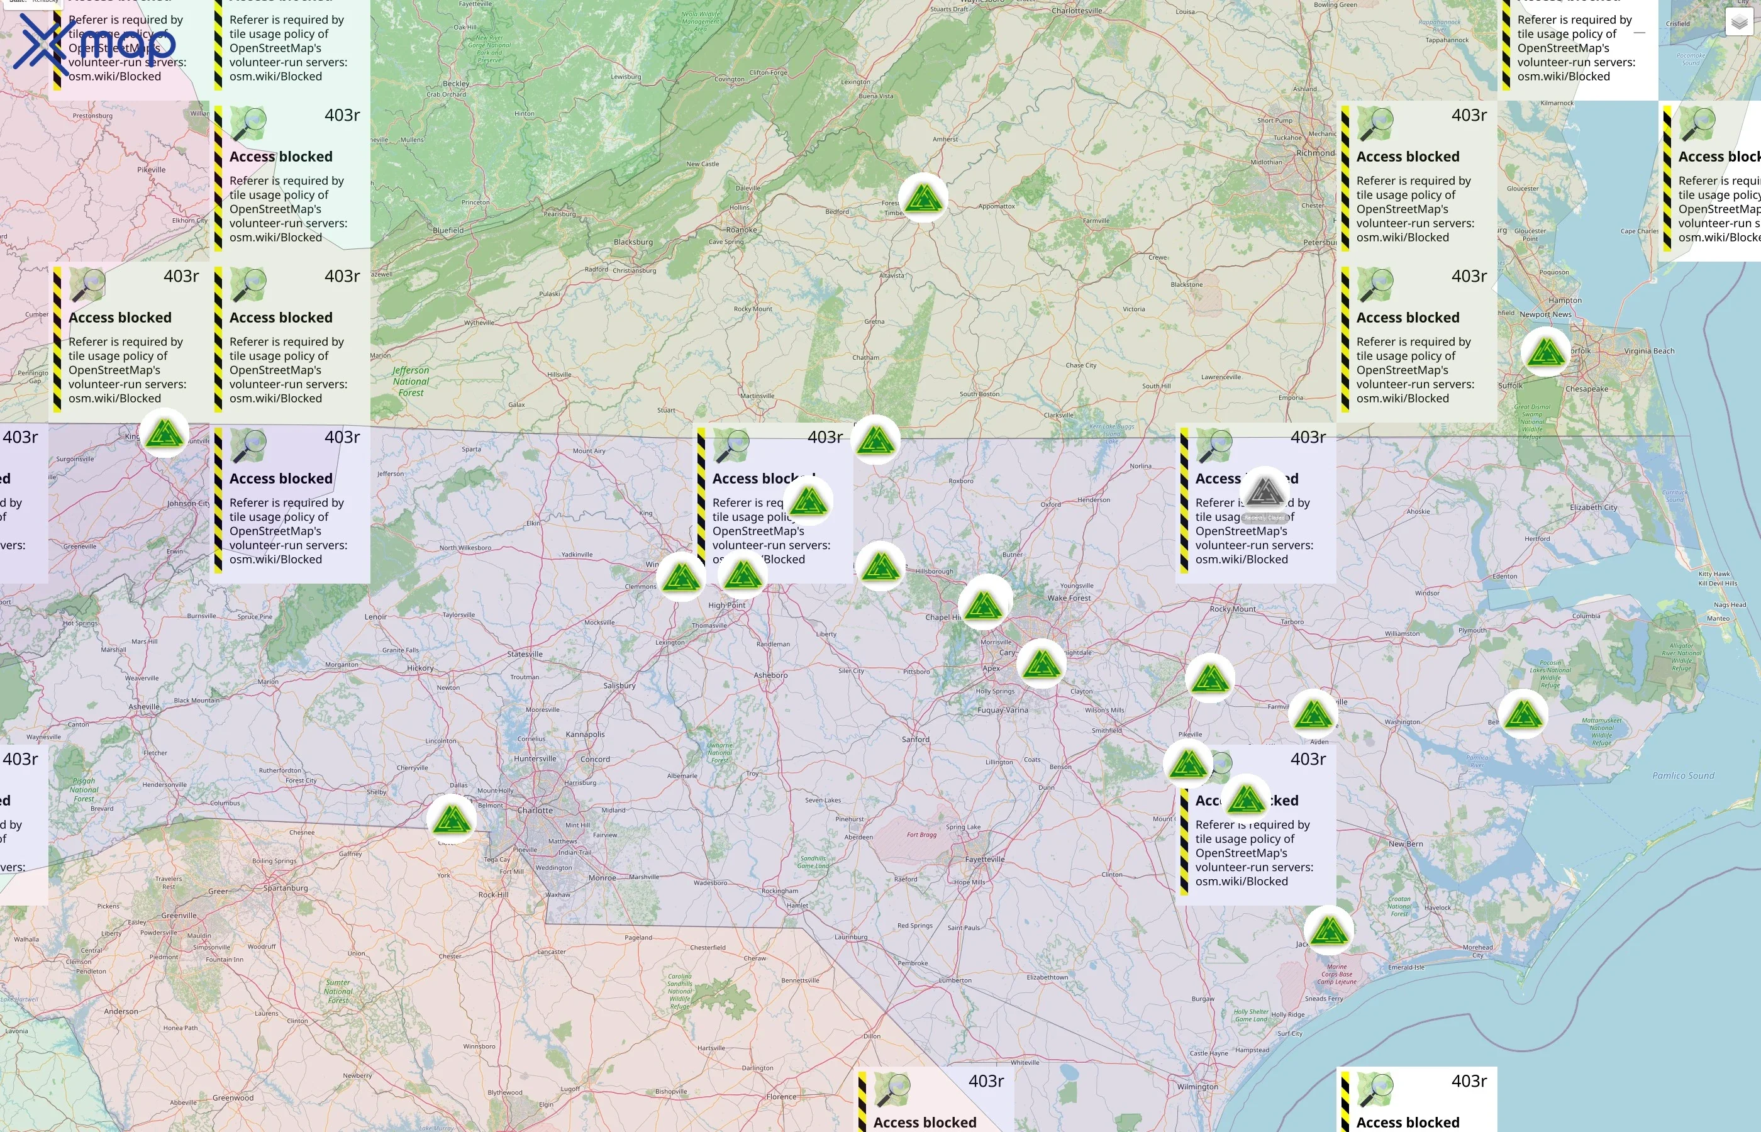This screenshot has width=1761, height=1132.
Task: Select the green marker just above the High Point label
Action: pos(742,575)
